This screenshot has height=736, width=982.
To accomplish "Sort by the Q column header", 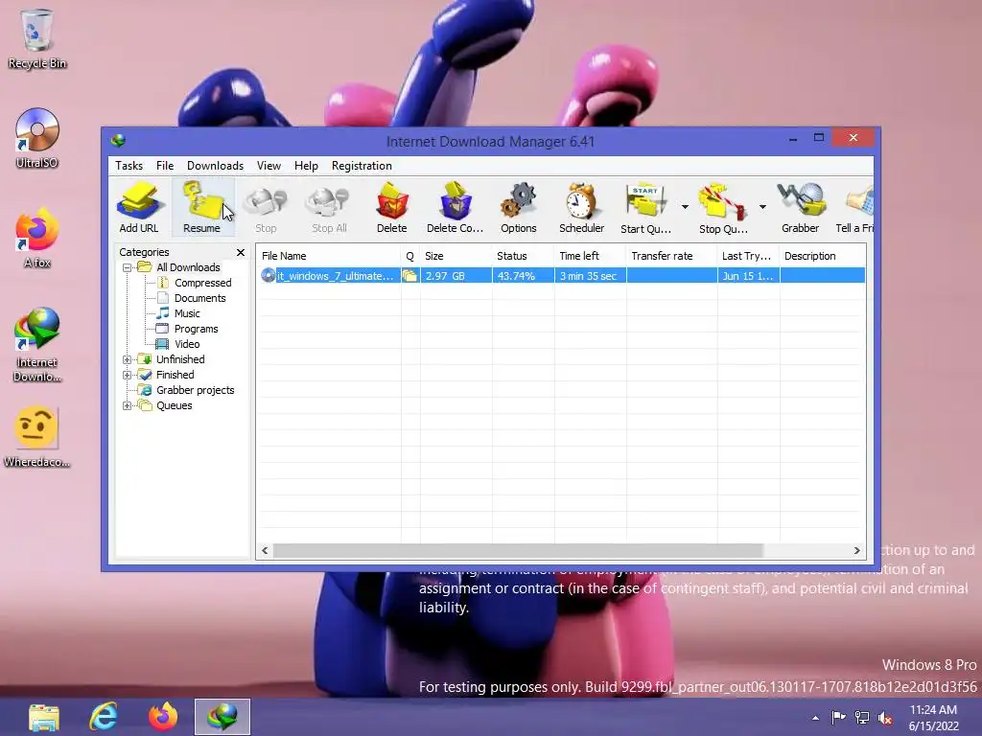I will click(410, 256).
